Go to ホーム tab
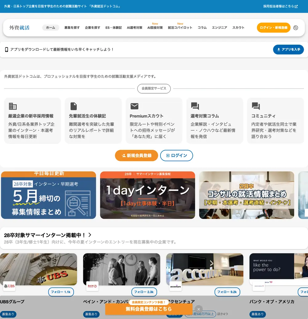Viewport: 308px width, 319px height. point(51,28)
